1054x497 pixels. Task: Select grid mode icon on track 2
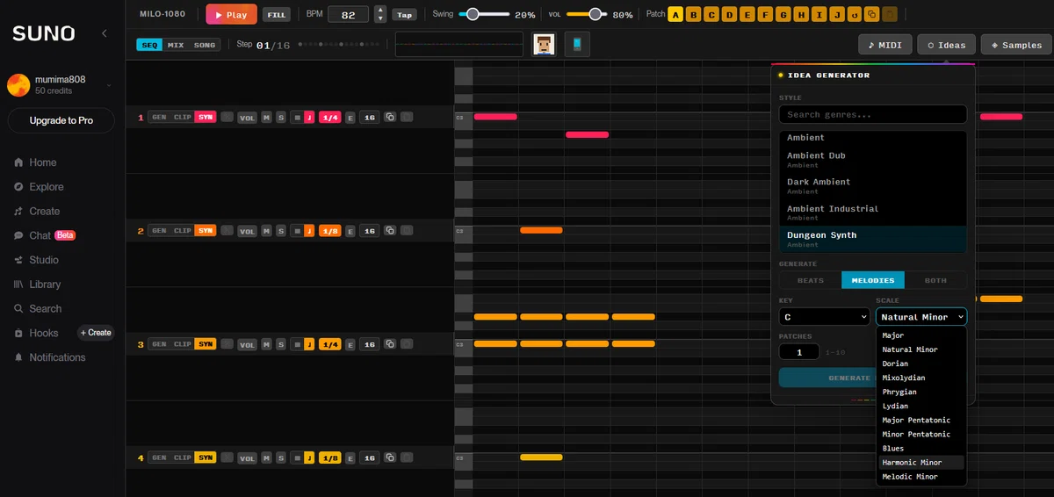point(297,231)
